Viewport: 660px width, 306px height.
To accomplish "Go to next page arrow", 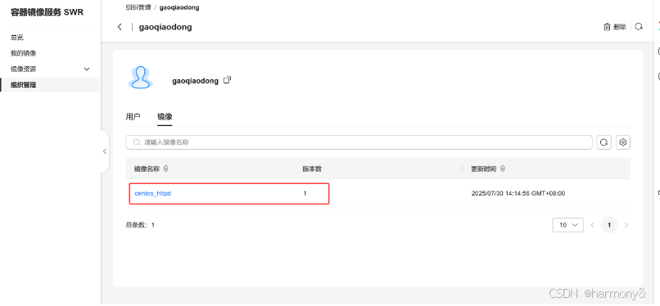I will [x=626, y=225].
